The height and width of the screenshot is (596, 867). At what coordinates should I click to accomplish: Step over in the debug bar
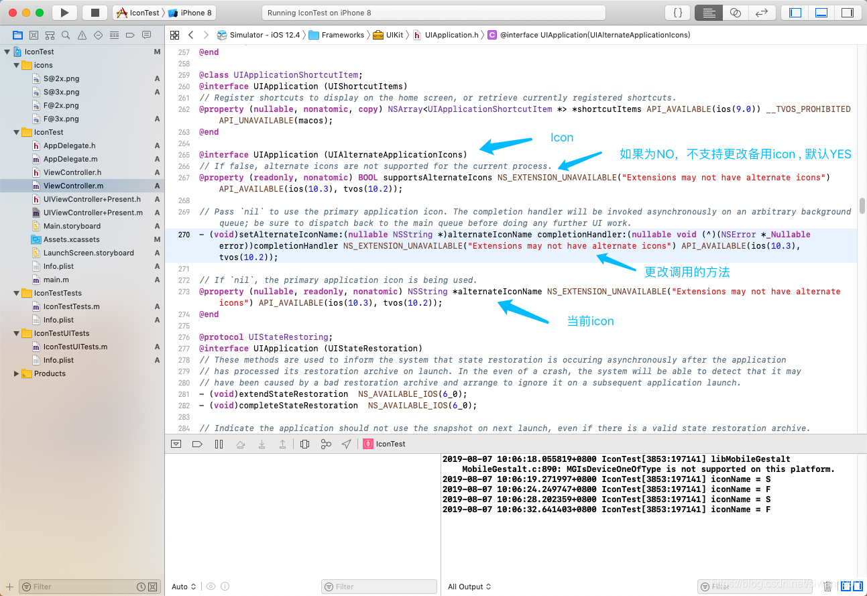coord(240,444)
